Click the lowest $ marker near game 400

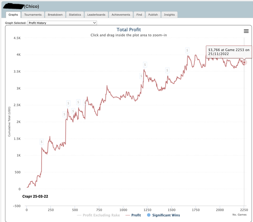point(64,114)
